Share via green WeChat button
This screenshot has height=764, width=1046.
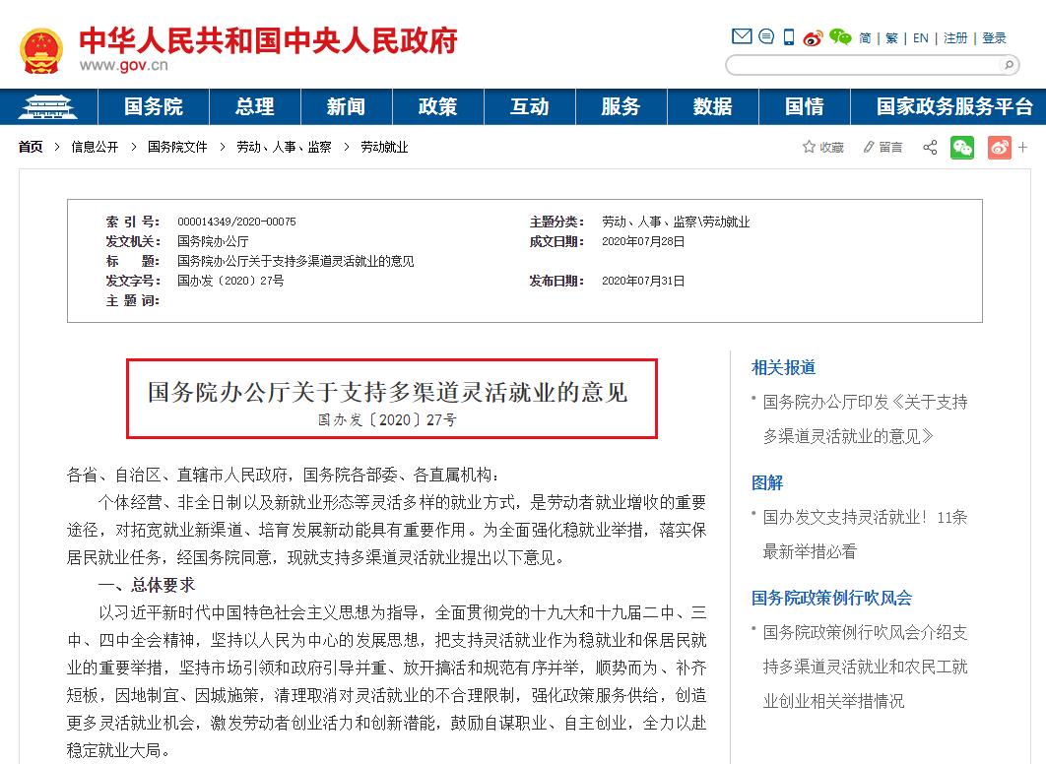point(962,148)
